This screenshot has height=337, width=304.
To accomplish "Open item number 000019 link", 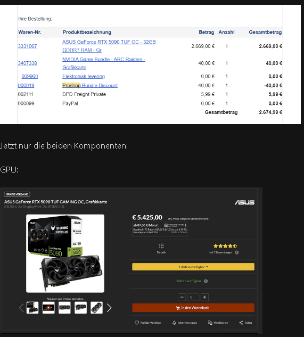I will [x=26, y=85].
